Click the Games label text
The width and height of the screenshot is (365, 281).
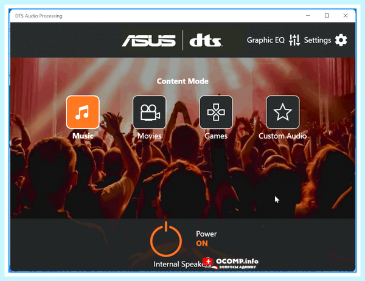pyautogui.click(x=216, y=136)
